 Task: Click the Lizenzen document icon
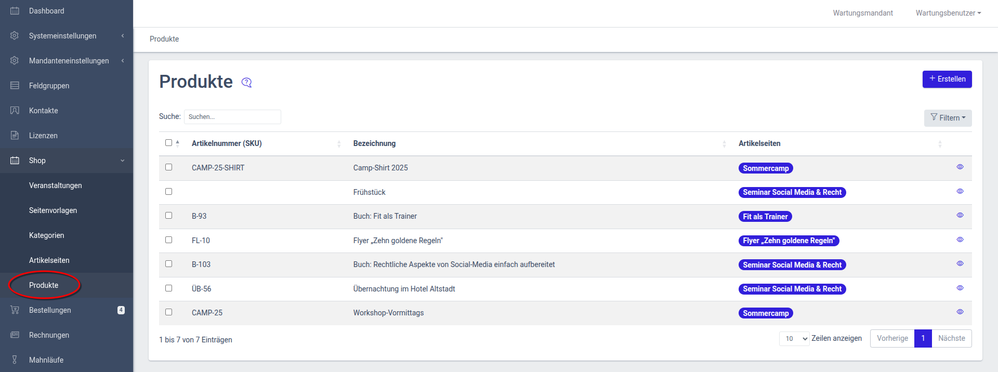click(15, 136)
